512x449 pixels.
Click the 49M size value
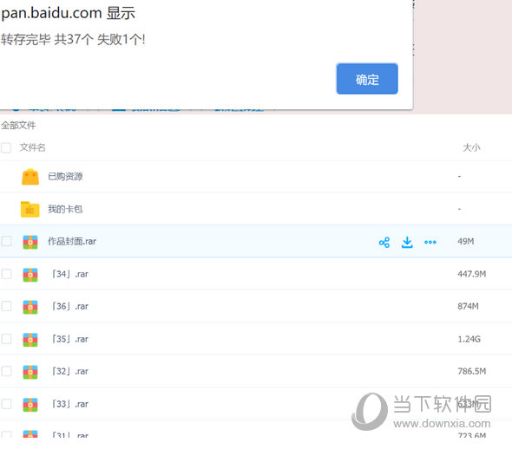click(x=466, y=241)
